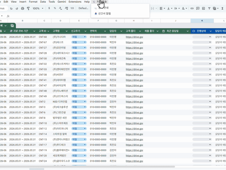
Task: Select column K header
Action: point(202,21)
